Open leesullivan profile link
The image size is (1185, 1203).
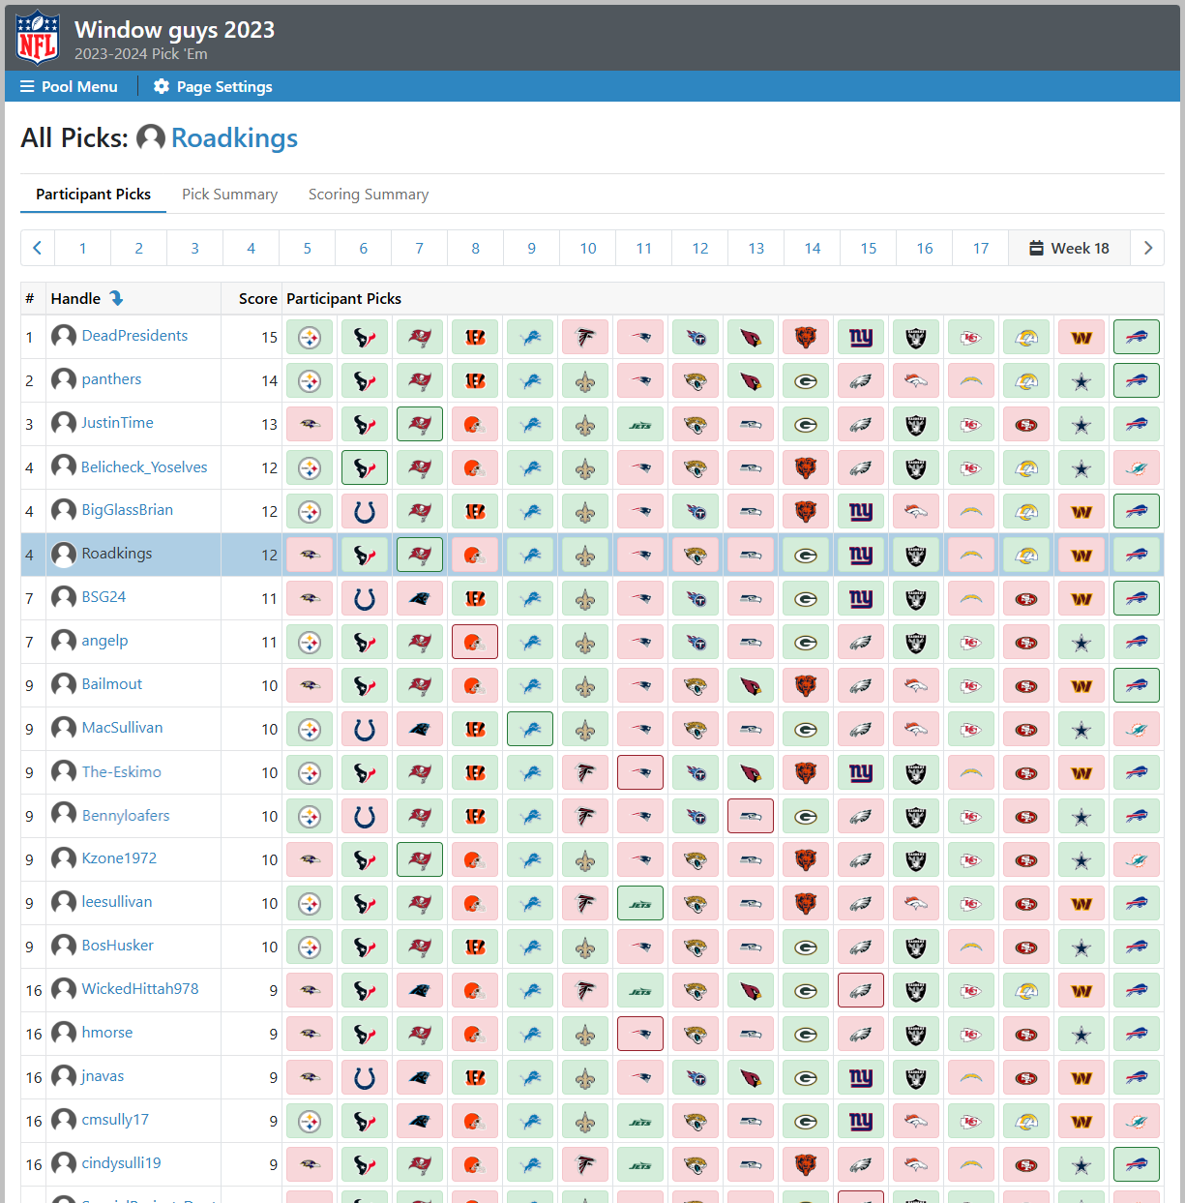116,902
